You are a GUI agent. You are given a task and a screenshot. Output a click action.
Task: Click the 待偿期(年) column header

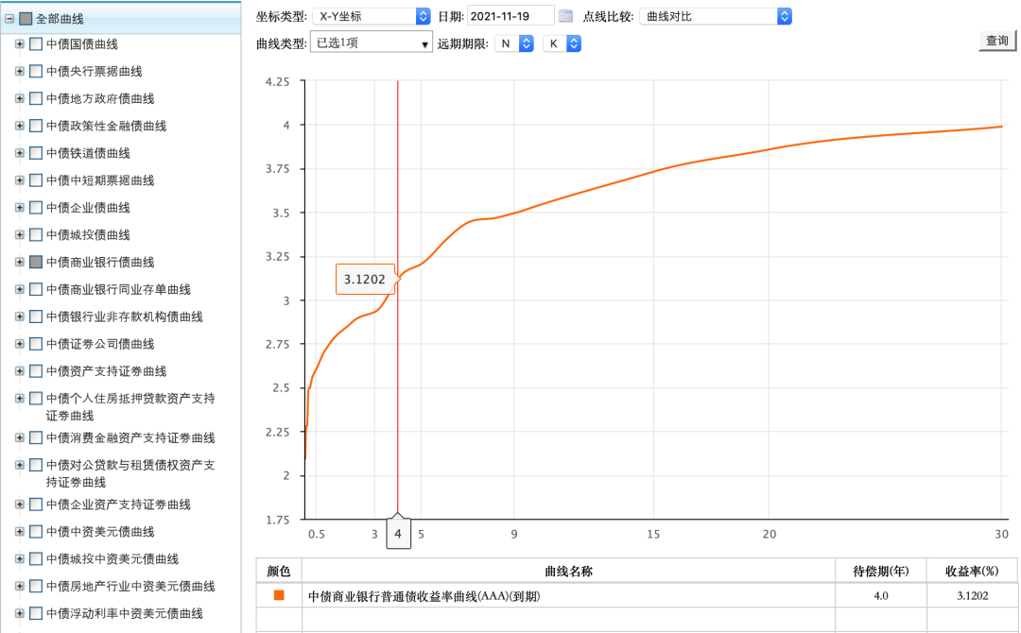[880, 572]
